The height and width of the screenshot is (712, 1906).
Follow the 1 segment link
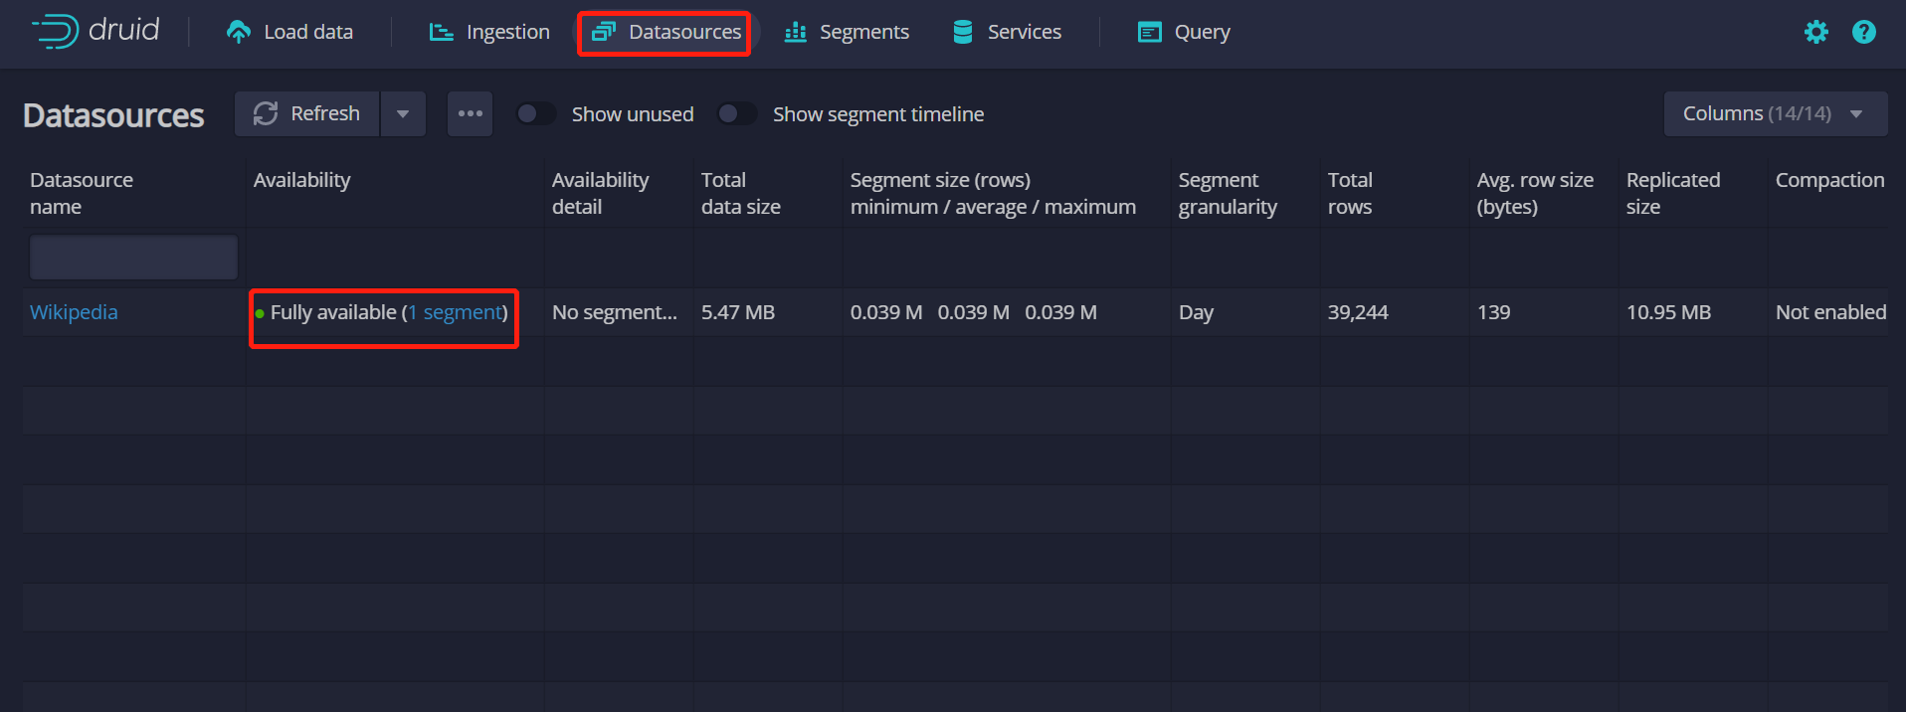pyautogui.click(x=456, y=312)
